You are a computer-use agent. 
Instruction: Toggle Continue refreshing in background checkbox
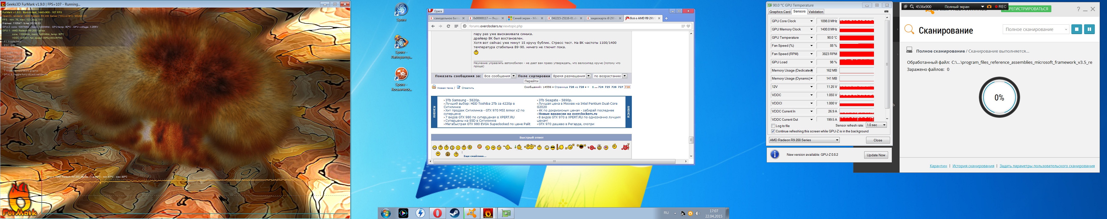point(773,131)
